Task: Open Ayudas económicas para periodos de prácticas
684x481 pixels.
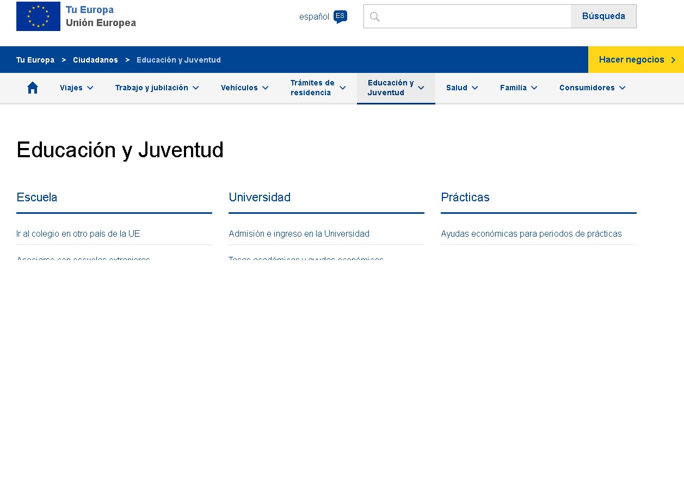Action: (531, 234)
